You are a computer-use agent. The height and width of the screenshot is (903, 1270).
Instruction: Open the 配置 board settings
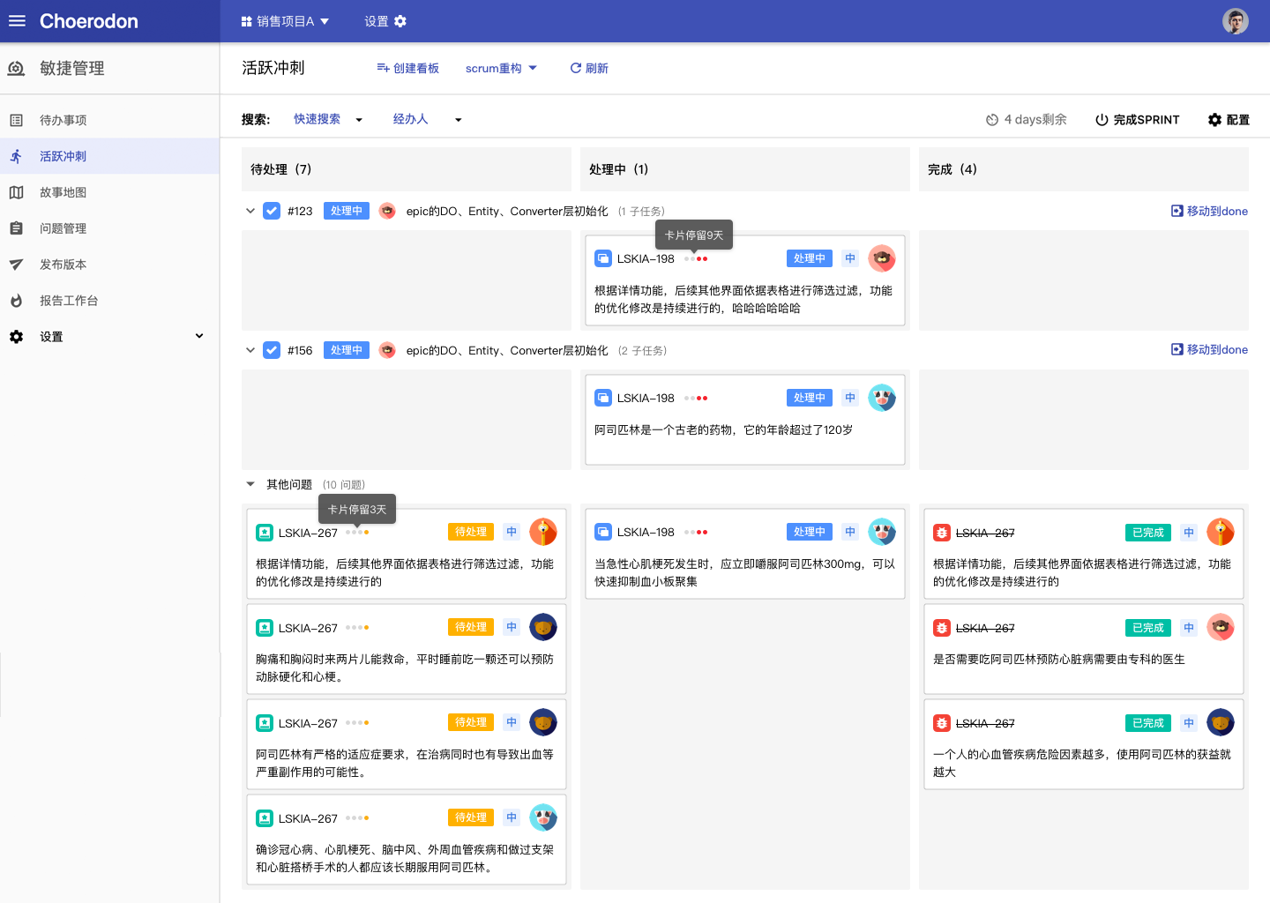pyautogui.click(x=1229, y=120)
